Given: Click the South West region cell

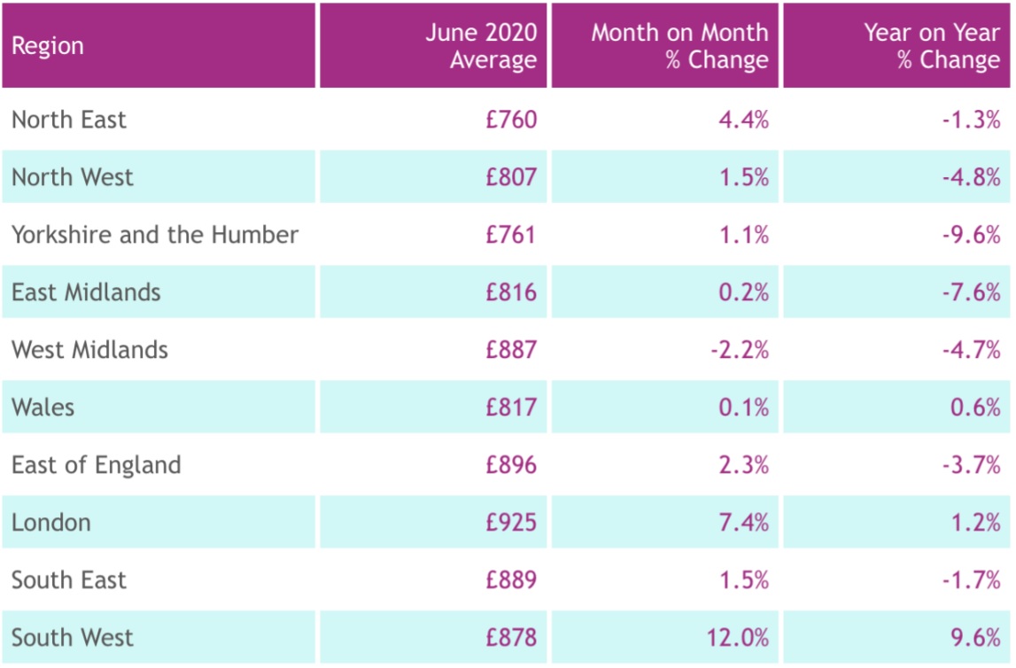Looking at the screenshot, I should click(73, 638).
